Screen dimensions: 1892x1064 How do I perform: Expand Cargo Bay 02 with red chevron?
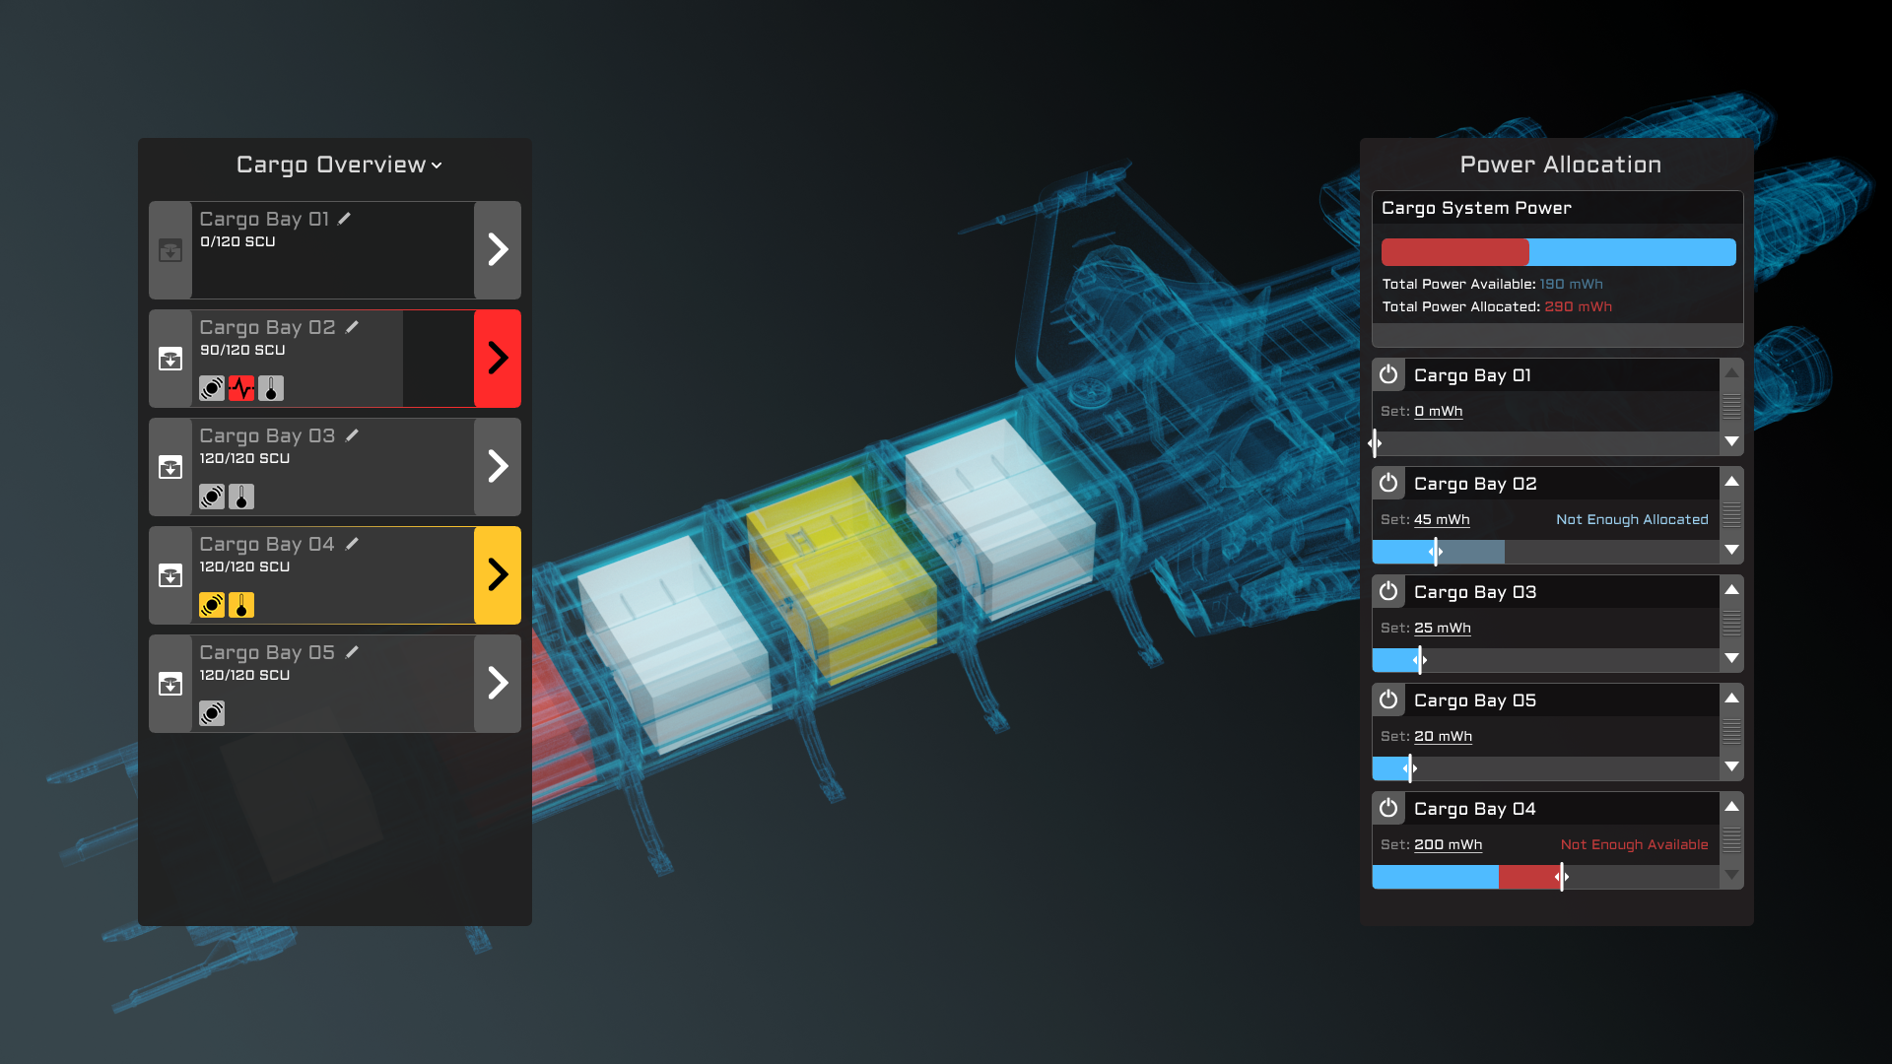click(x=498, y=359)
